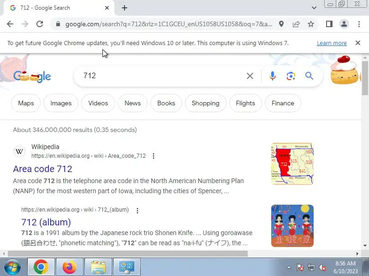369x276 pixels.
Task: Switch to Videos results
Action: click(98, 103)
